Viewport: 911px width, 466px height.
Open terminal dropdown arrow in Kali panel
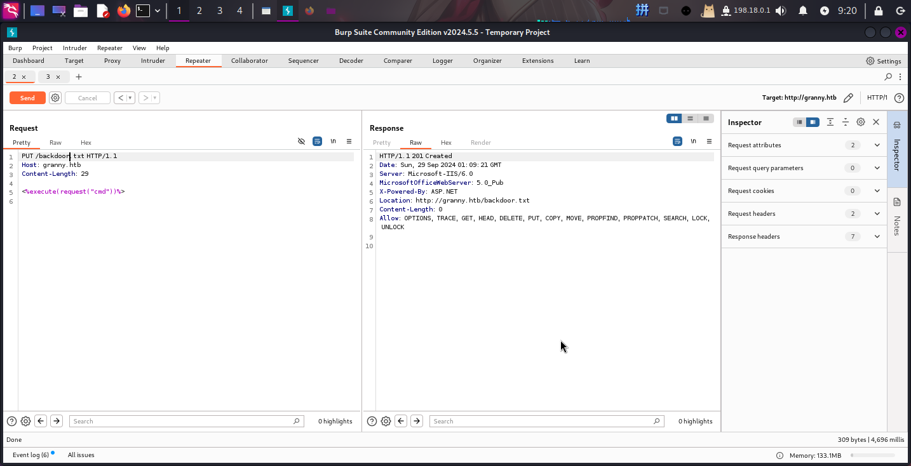[158, 11]
